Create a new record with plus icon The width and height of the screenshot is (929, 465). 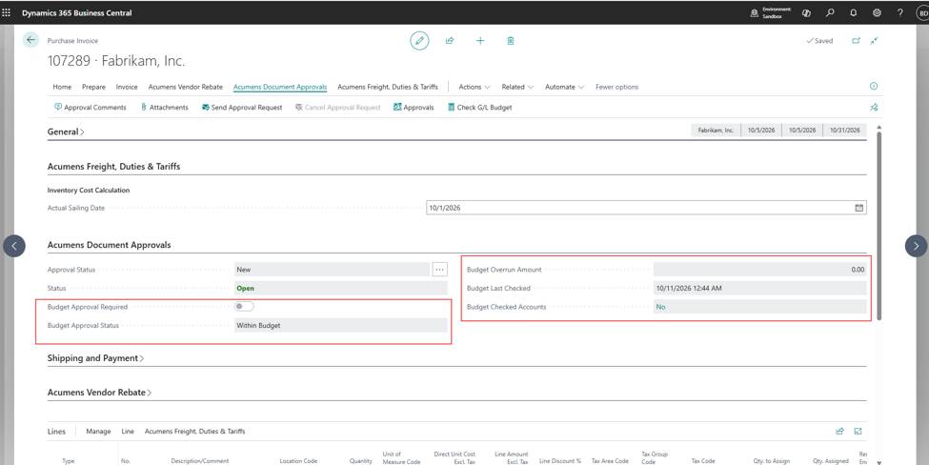[480, 40]
